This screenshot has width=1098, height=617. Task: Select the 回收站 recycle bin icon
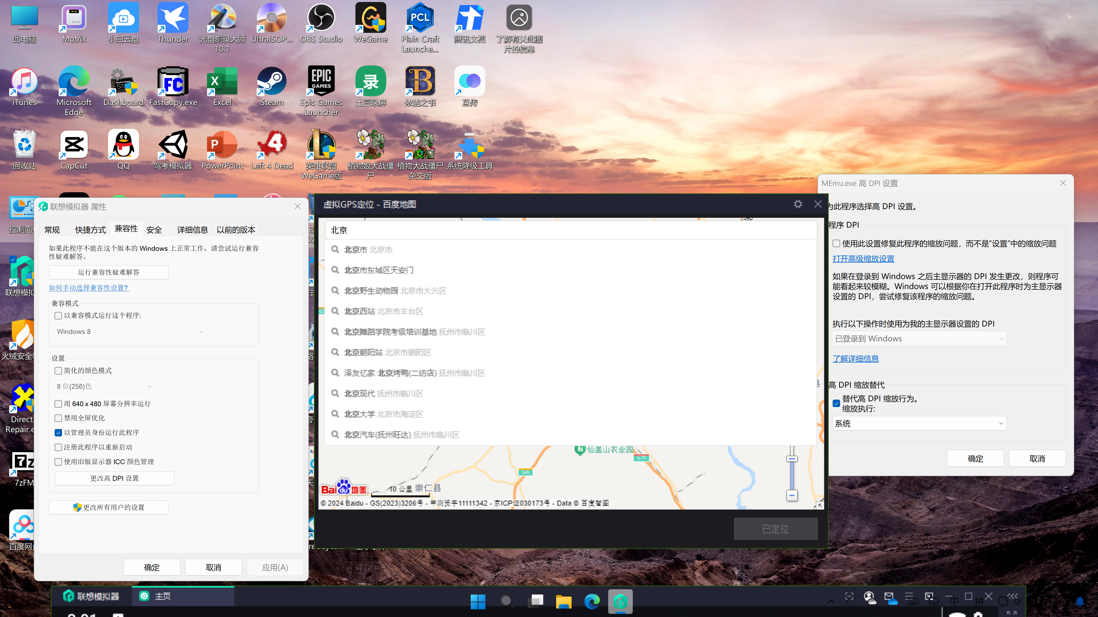[x=24, y=150]
